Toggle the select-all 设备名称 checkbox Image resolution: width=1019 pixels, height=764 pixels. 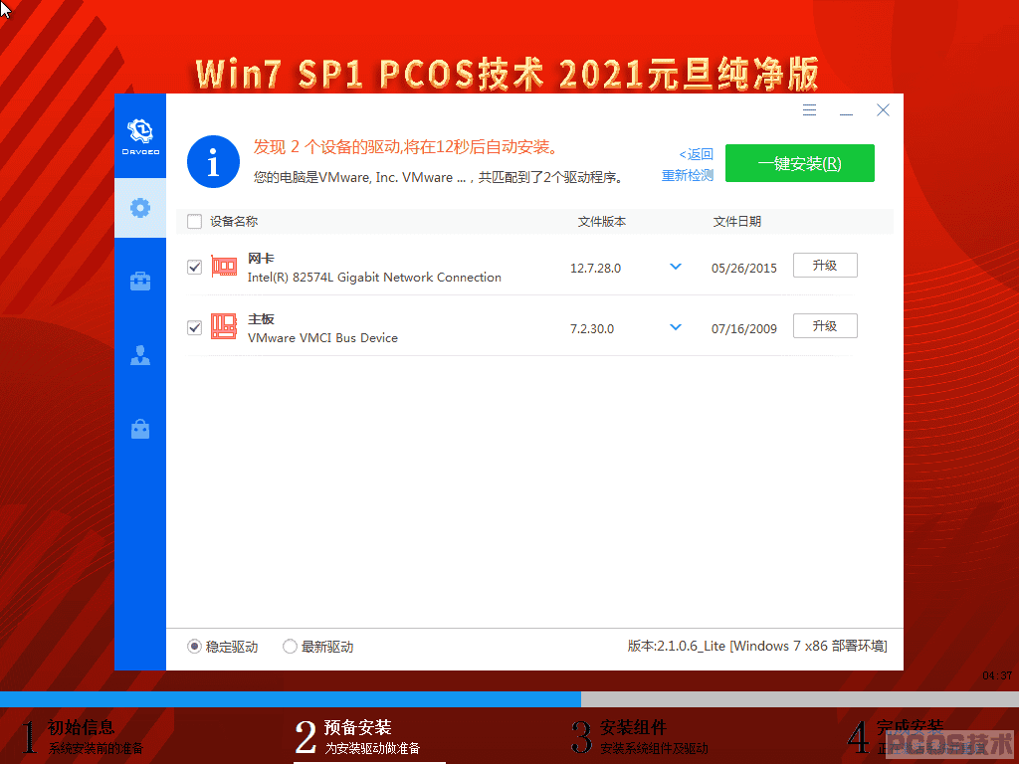pos(194,222)
